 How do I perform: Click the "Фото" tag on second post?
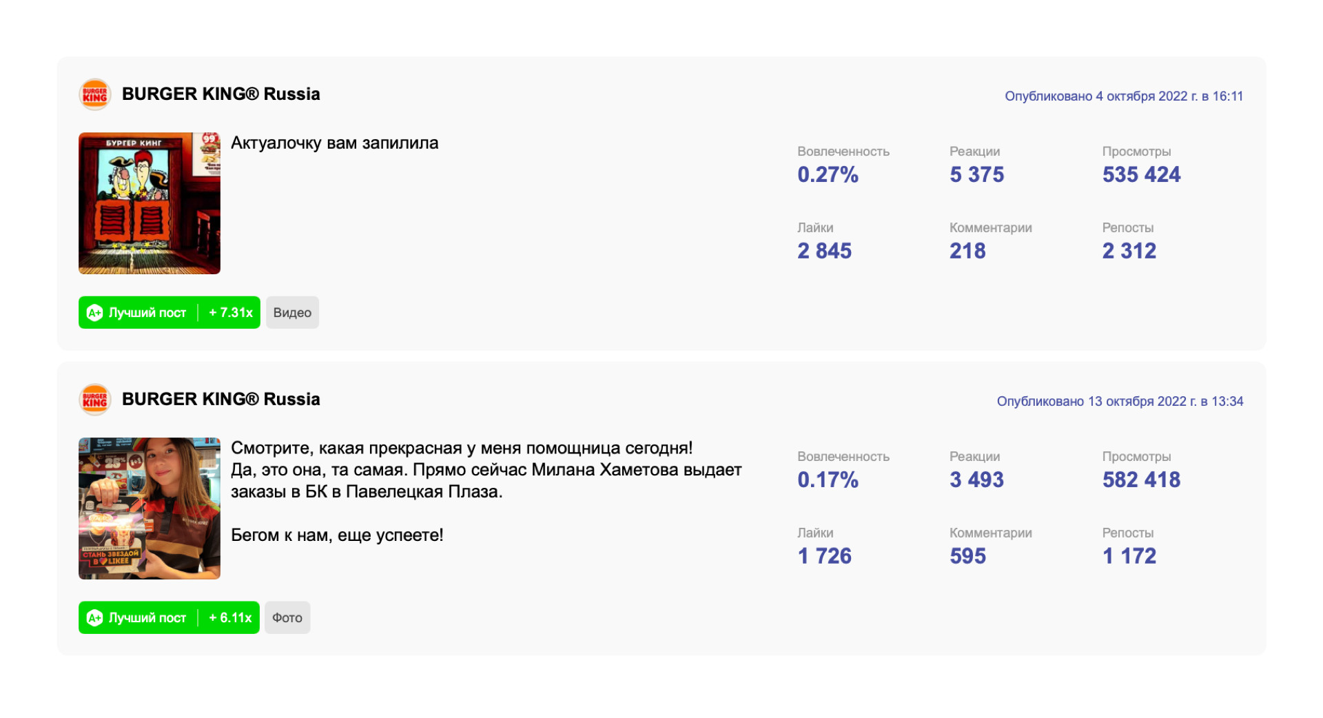coord(287,618)
